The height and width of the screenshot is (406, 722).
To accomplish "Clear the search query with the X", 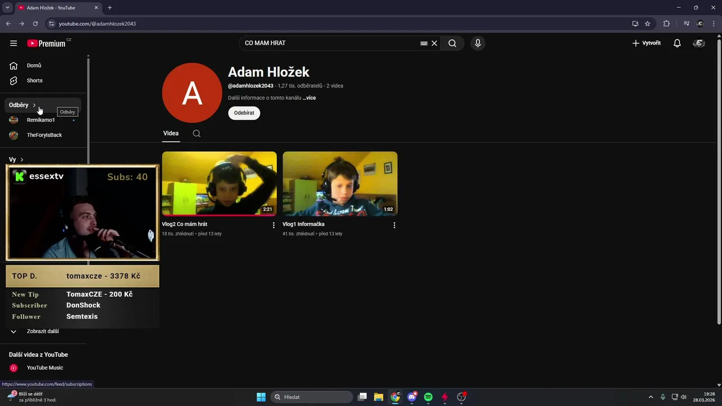I will pos(434,43).
